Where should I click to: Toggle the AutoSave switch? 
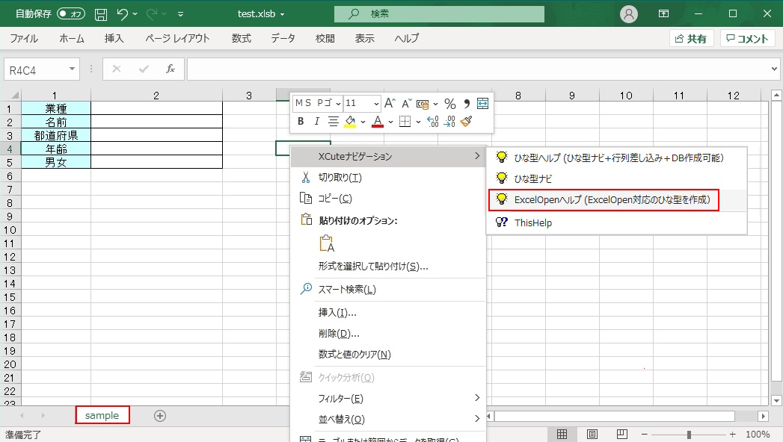click(71, 14)
